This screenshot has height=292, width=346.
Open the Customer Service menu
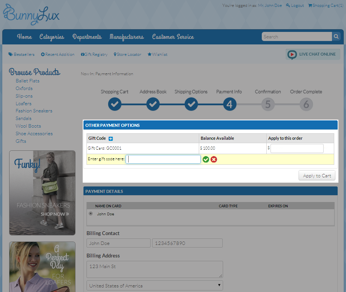tap(173, 37)
